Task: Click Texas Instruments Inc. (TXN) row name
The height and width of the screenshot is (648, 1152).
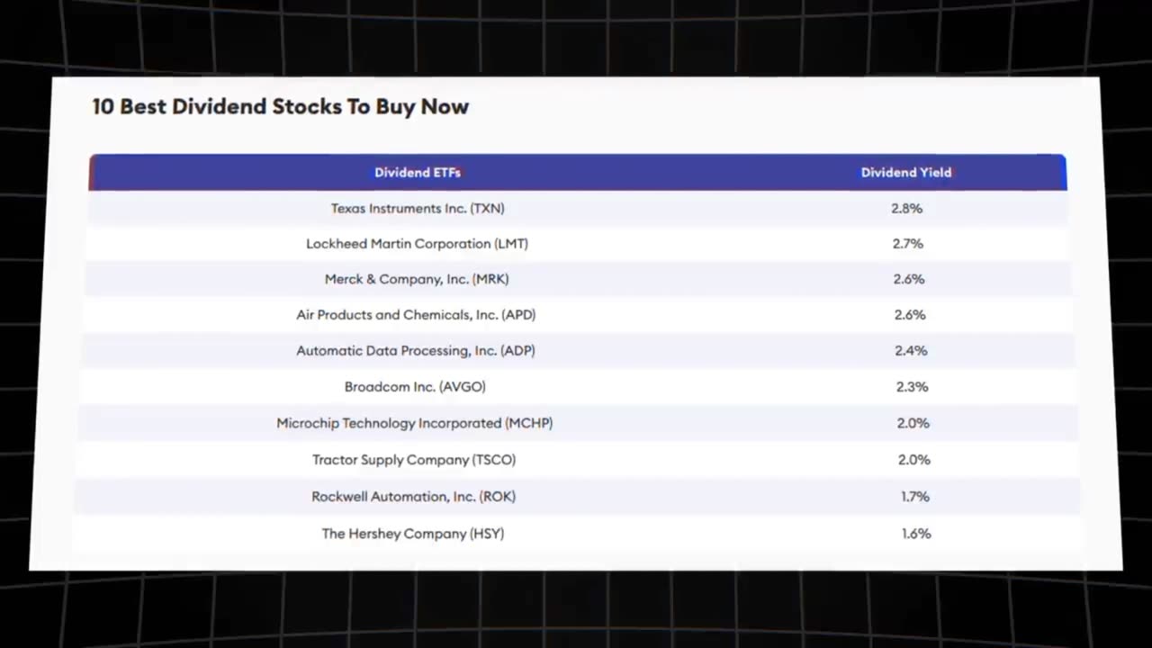Action: click(x=418, y=209)
